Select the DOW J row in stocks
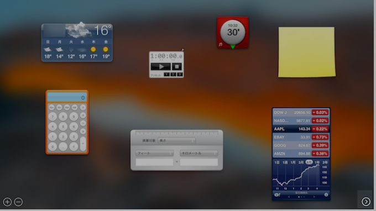 pos(301,113)
